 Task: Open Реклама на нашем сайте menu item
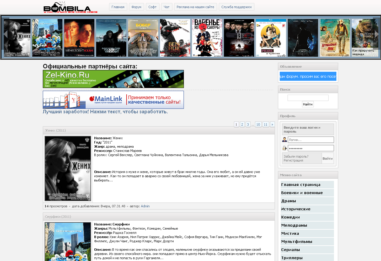195,7
